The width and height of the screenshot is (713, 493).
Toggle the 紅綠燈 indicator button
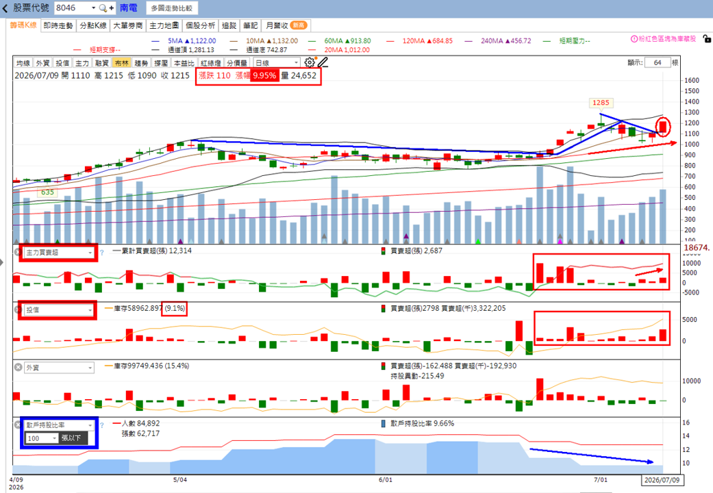point(212,63)
